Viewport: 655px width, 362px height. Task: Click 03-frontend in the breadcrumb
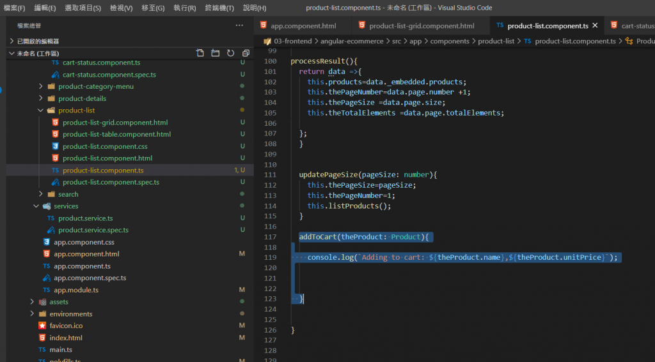point(292,41)
